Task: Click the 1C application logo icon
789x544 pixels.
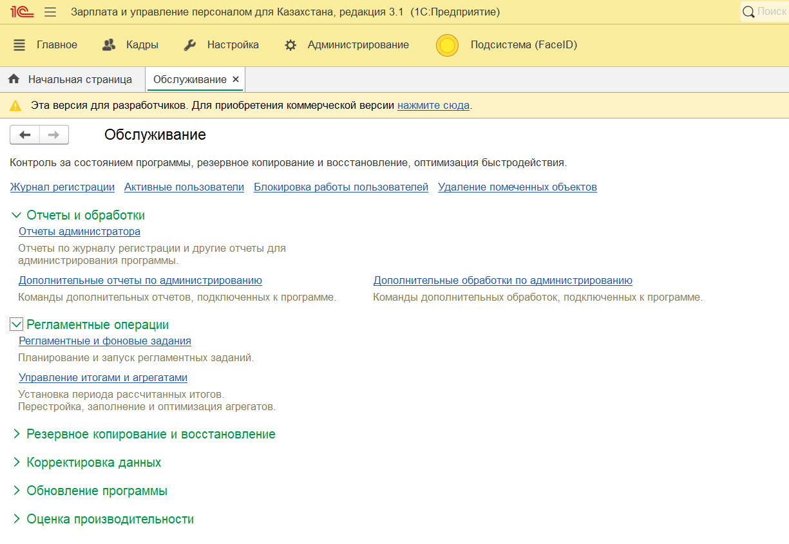Action: 21,12
